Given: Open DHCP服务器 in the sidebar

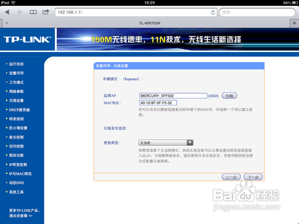Looking at the screenshot, I should pos(19,110).
